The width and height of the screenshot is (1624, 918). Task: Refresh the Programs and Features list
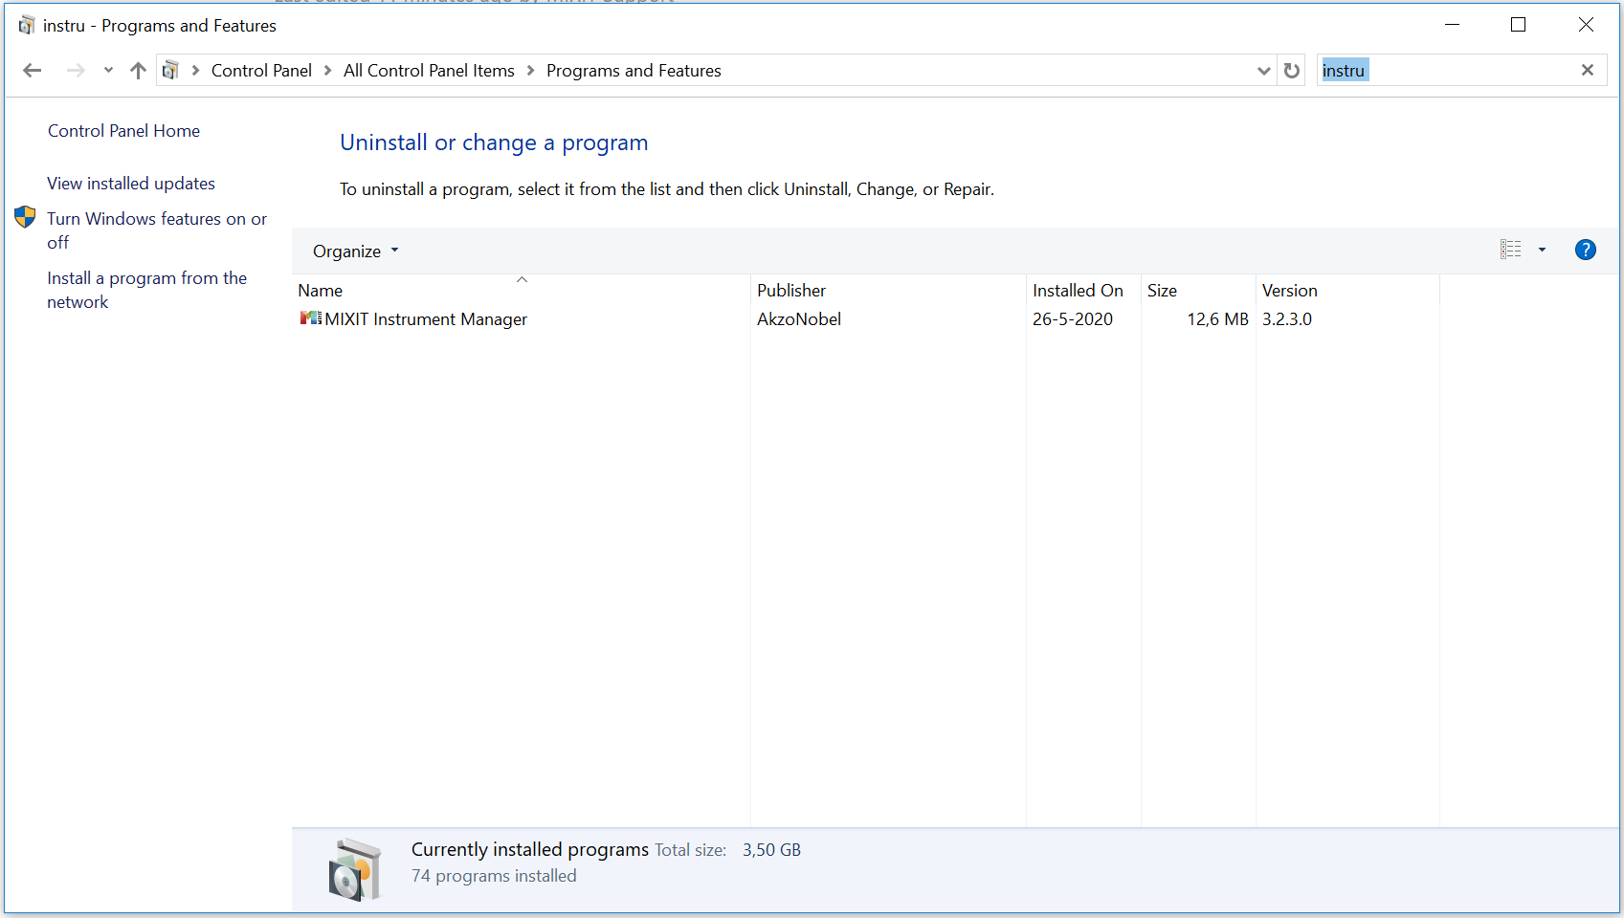1291,71
